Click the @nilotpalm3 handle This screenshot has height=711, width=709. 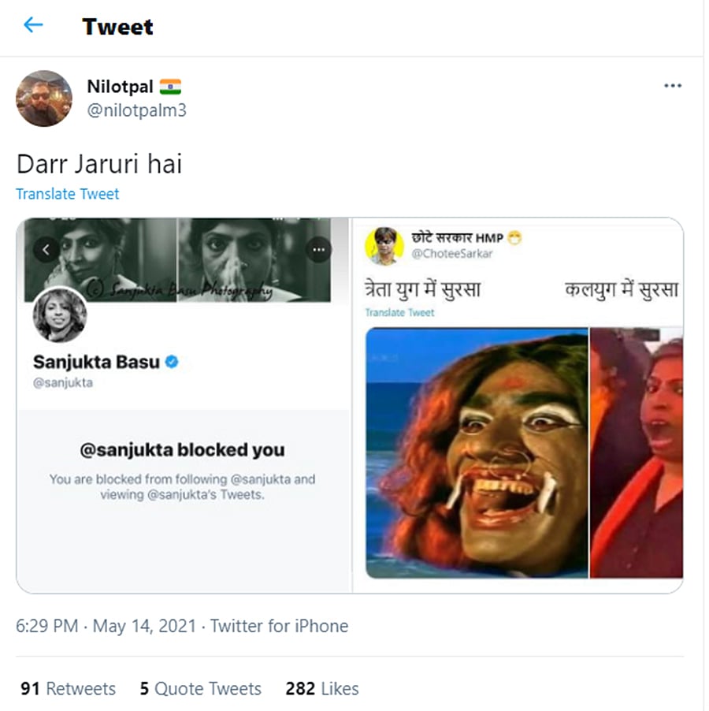pos(136,110)
